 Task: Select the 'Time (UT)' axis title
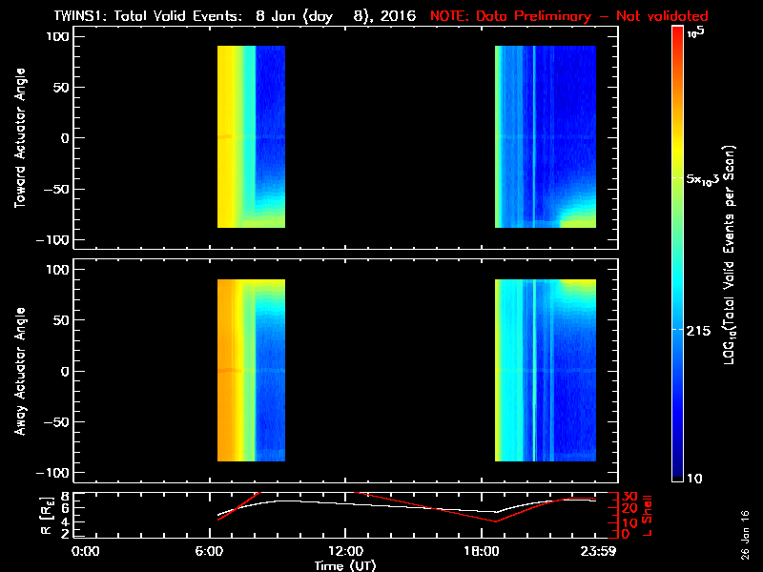point(345,565)
